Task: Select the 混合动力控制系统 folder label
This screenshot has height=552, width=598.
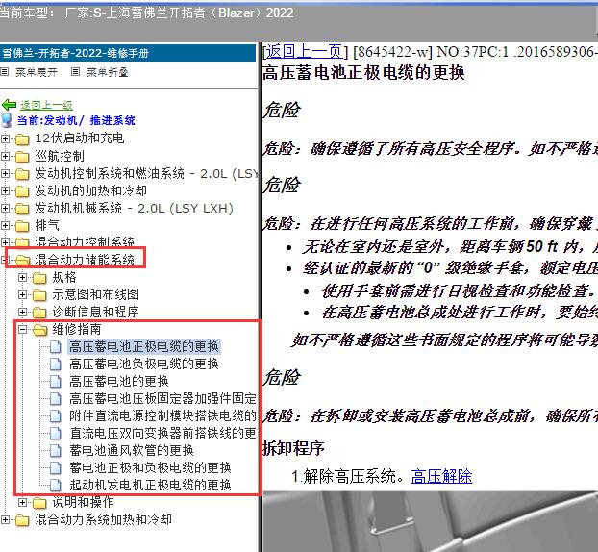Action: click(85, 241)
